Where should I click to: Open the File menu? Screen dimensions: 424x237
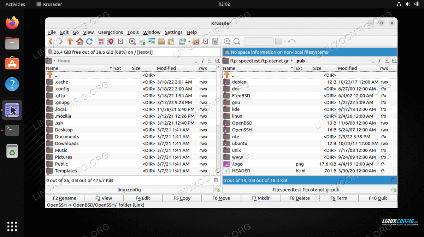(52, 32)
